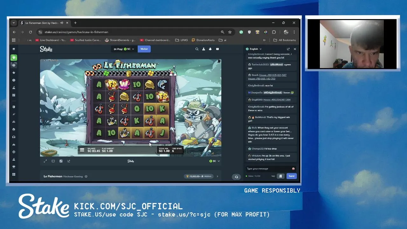This screenshot has height=229, width=407.
Task: Open the StreamElements bookmark
Action: click(x=120, y=40)
